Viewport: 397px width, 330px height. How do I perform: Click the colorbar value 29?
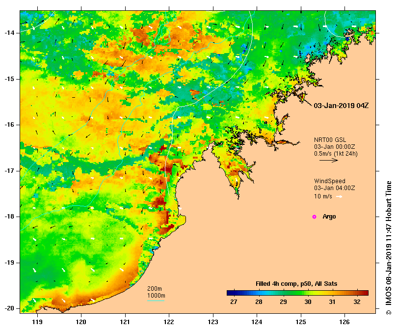283,302
